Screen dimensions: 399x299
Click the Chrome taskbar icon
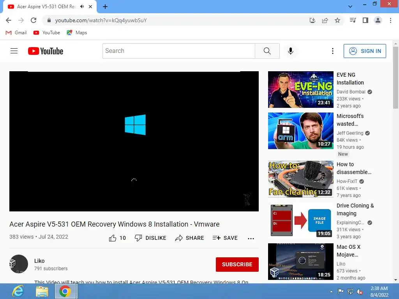(x=65, y=291)
